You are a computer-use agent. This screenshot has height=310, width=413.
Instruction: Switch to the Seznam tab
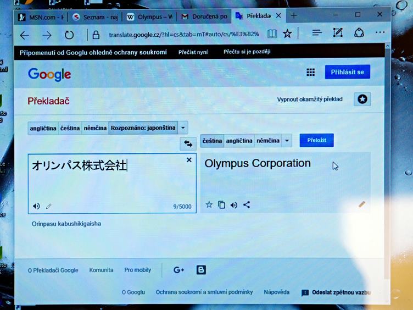point(96,17)
